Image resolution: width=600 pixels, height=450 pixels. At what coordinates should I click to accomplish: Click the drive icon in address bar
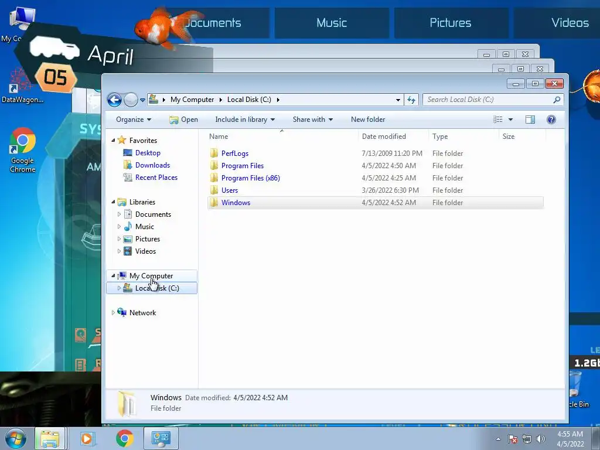point(154,100)
